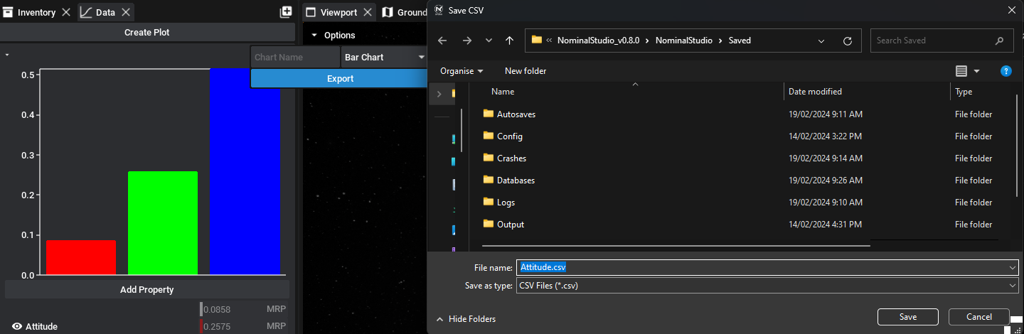Switch to the Data tab
Screen dimensions: 1024x334
(x=97, y=12)
